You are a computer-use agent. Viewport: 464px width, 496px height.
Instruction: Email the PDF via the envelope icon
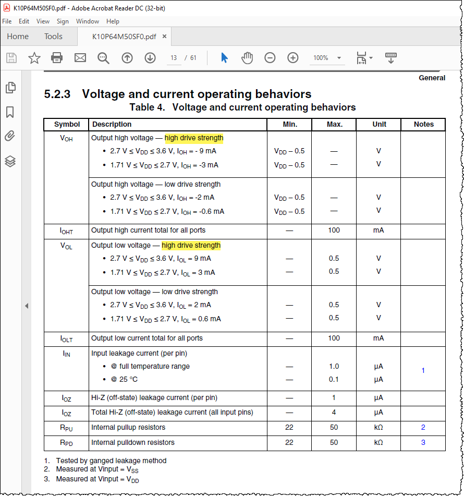click(80, 58)
